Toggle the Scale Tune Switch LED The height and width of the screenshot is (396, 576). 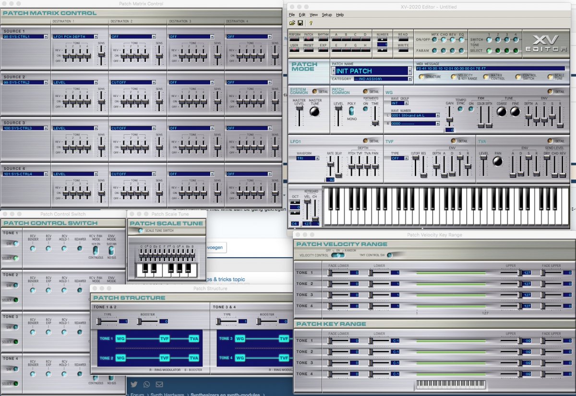(140, 231)
